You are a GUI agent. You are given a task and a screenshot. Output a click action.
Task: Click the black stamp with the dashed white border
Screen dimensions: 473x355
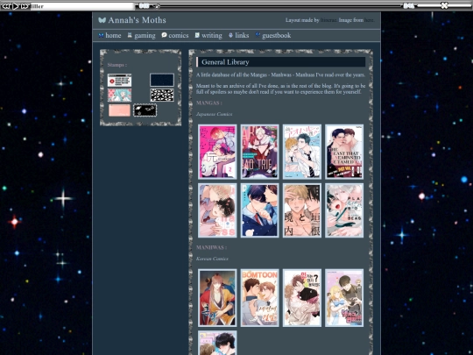pos(145,110)
